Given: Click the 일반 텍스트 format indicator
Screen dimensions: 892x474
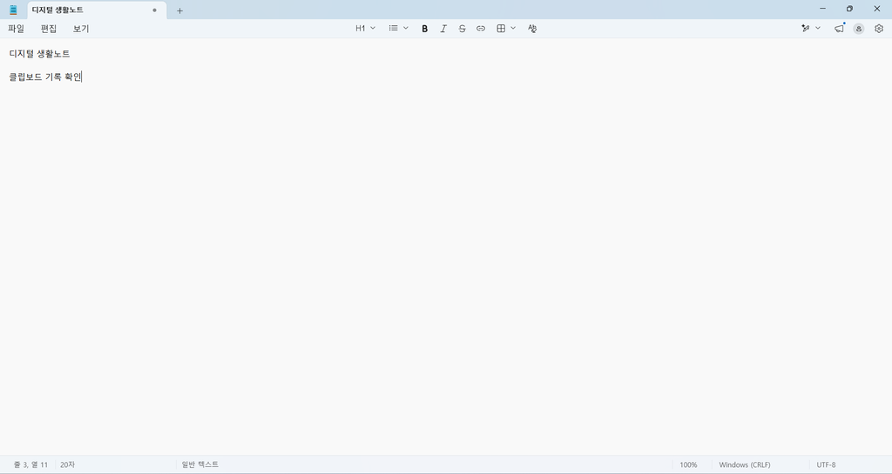Looking at the screenshot, I should 200,464.
